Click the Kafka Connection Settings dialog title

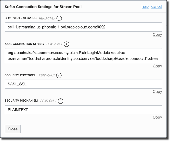[43, 6]
